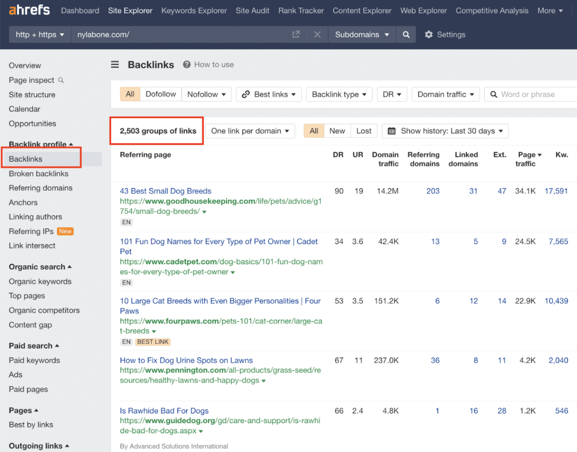Click linked domains value 31
This screenshot has height=452, width=577.
[x=473, y=191]
